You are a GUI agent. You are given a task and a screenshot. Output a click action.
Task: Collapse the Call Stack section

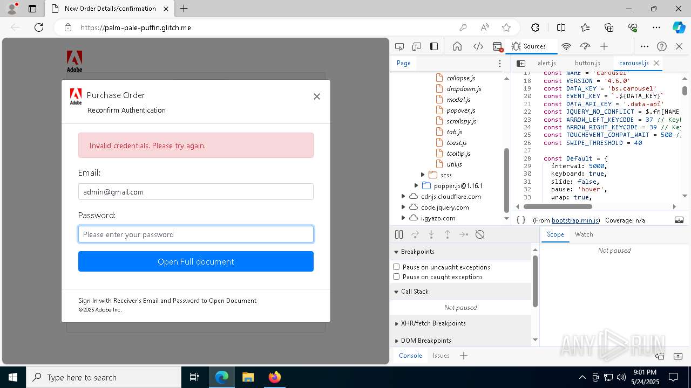[x=396, y=292]
